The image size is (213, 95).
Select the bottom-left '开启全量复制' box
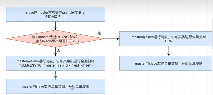[55, 86]
